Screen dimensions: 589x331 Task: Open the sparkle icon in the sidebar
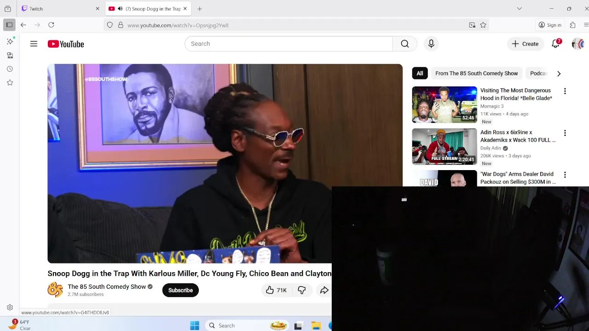10,41
